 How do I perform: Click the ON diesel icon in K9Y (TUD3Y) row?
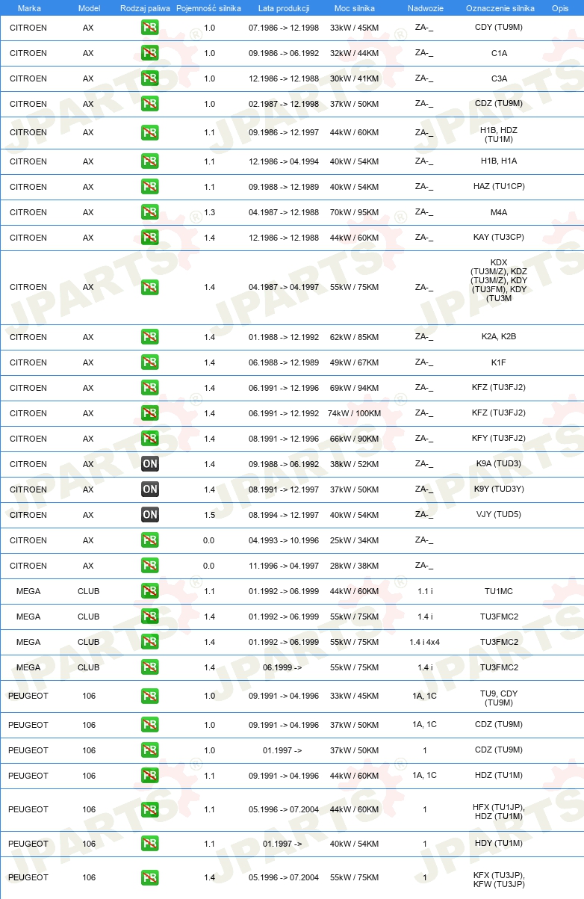click(150, 489)
